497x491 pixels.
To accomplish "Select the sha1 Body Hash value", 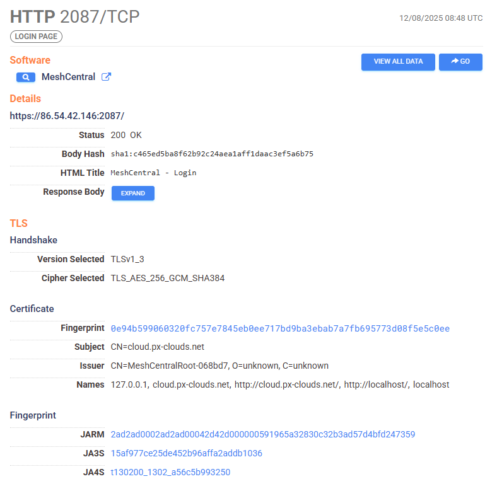I will 212,154.
